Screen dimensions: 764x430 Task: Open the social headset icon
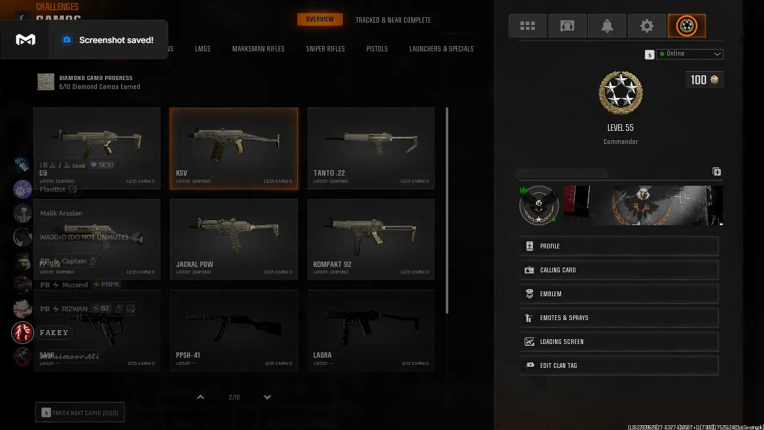[567, 26]
